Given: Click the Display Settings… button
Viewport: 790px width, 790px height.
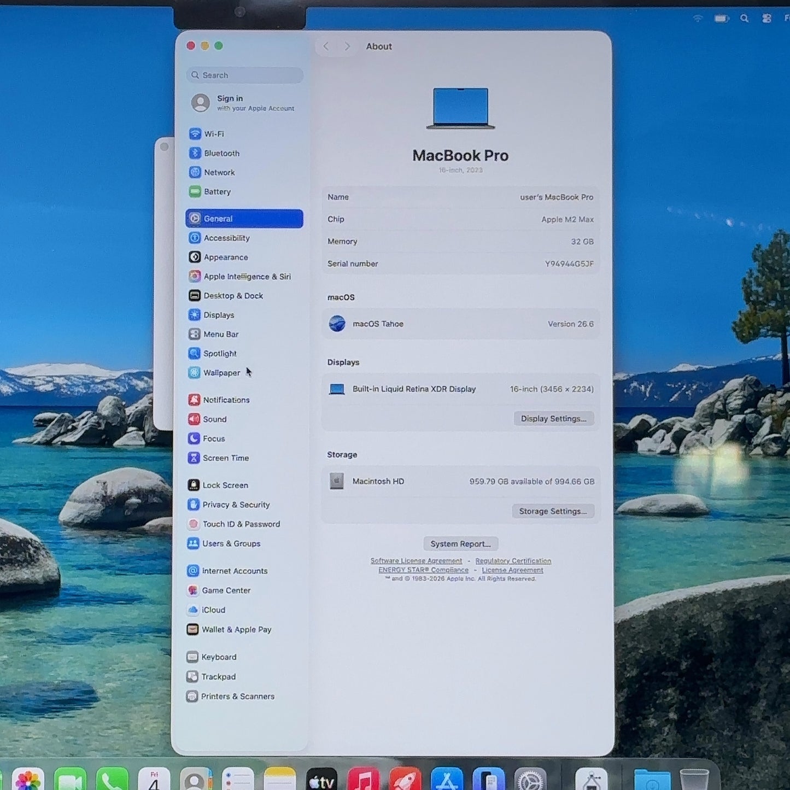Looking at the screenshot, I should pos(553,419).
